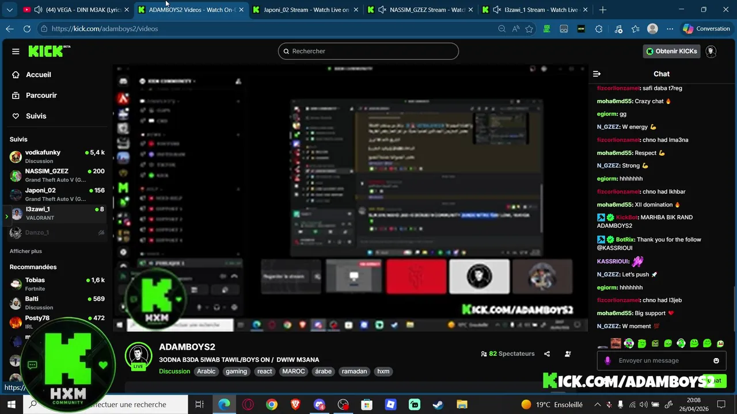Click the Envoyer un message field
This screenshot has width=737, height=414.
tap(662, 361)
